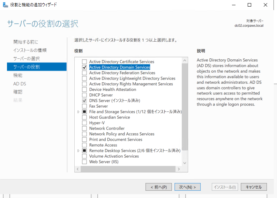This screenshot has height=198, width=277.
Task: Go to インストールの種類 step
Action: pyautogui.click(x=30, y=50)
